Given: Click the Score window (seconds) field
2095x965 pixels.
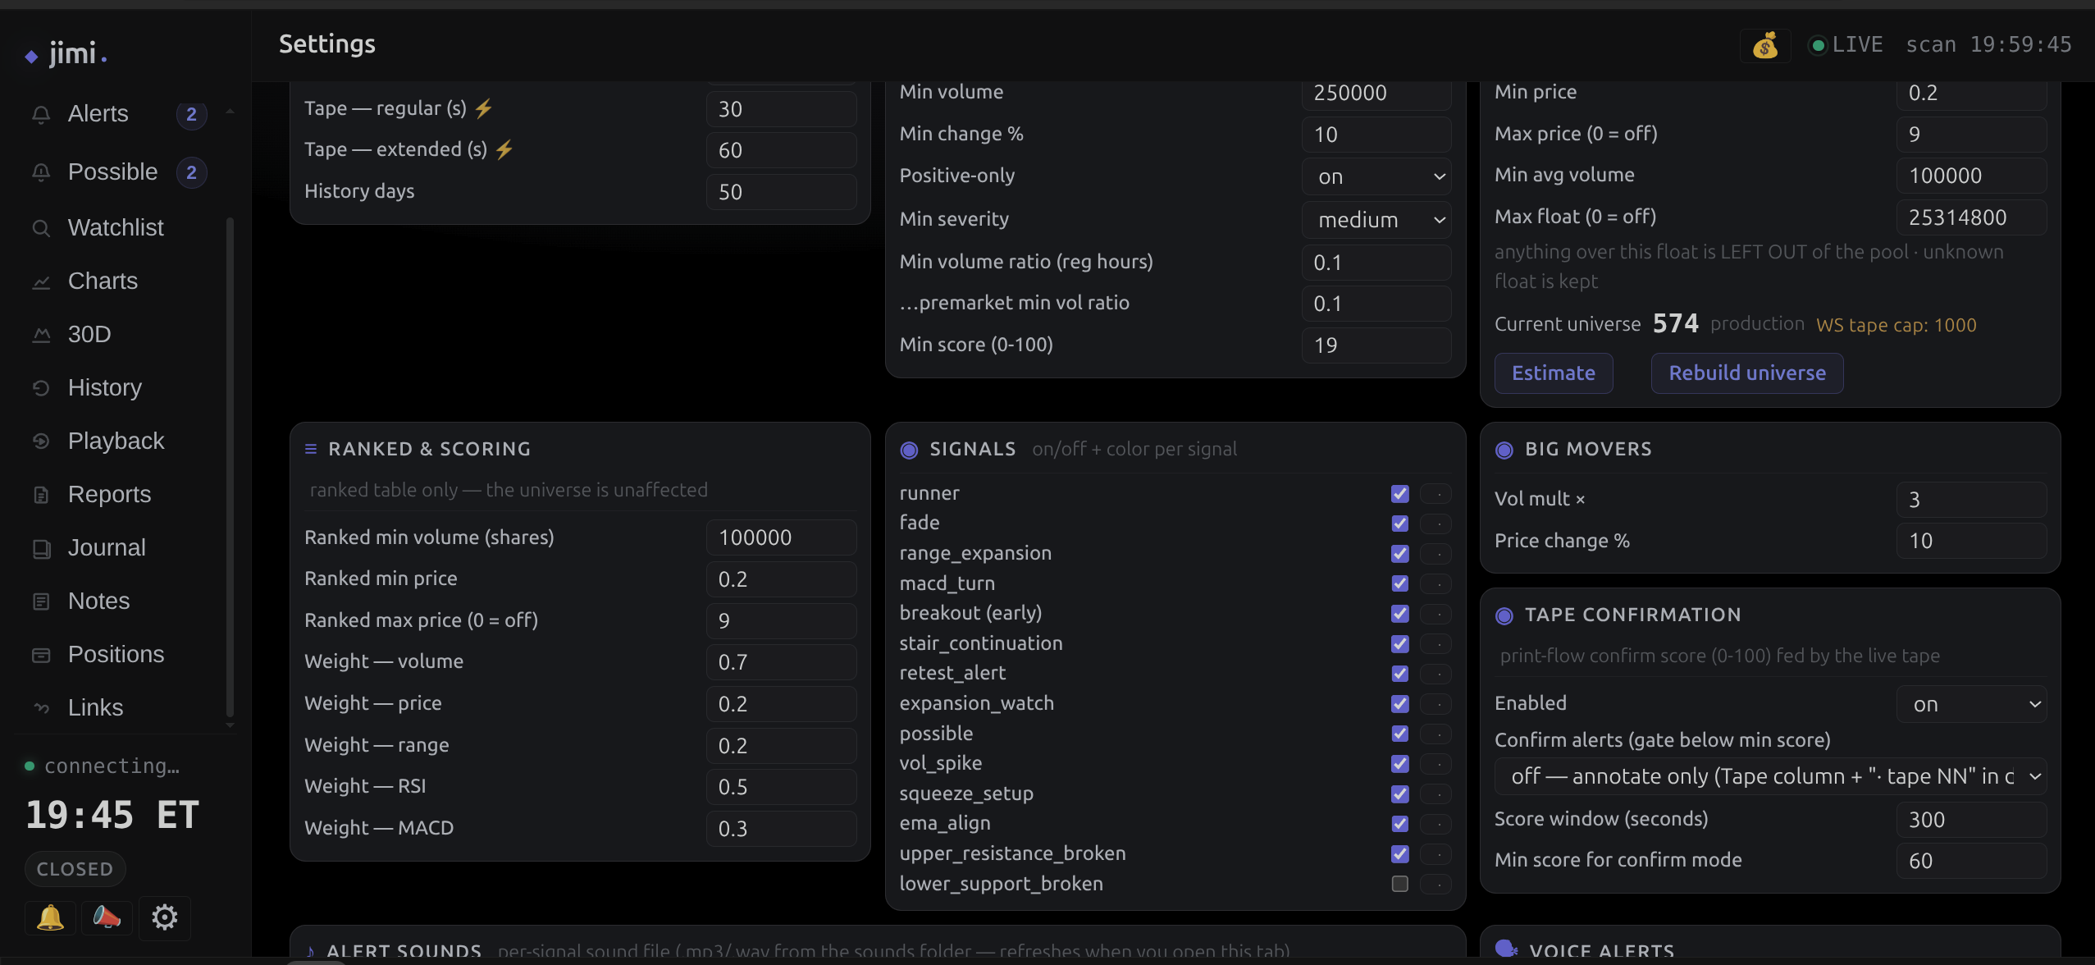Looking at the screenshot, I should 1971,820.
